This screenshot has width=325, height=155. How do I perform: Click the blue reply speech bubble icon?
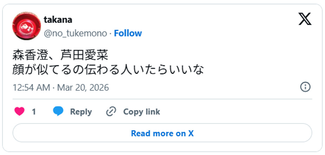(x=58, y=112)
